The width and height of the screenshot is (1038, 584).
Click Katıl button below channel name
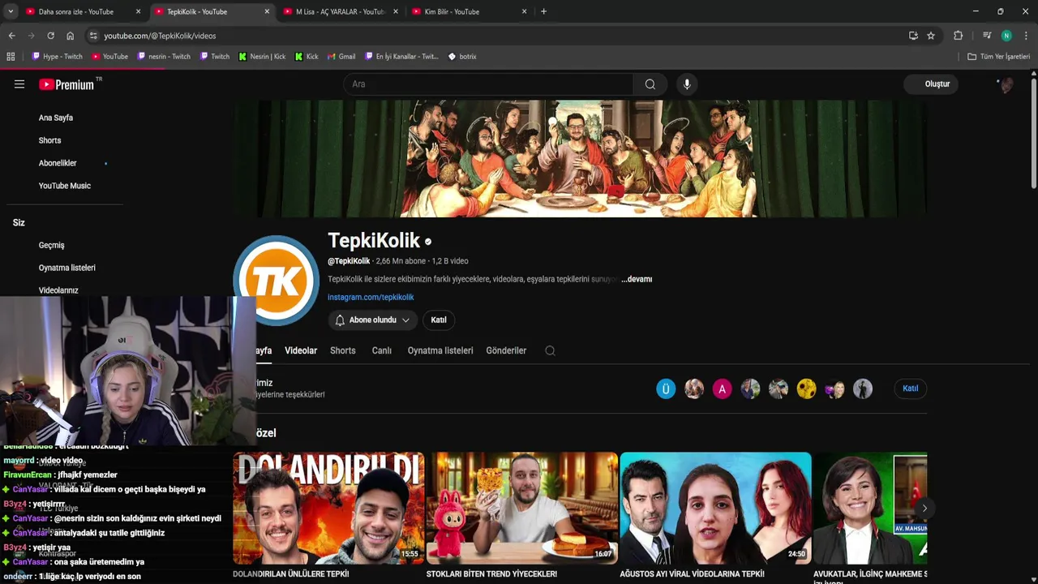click(439, 320)
